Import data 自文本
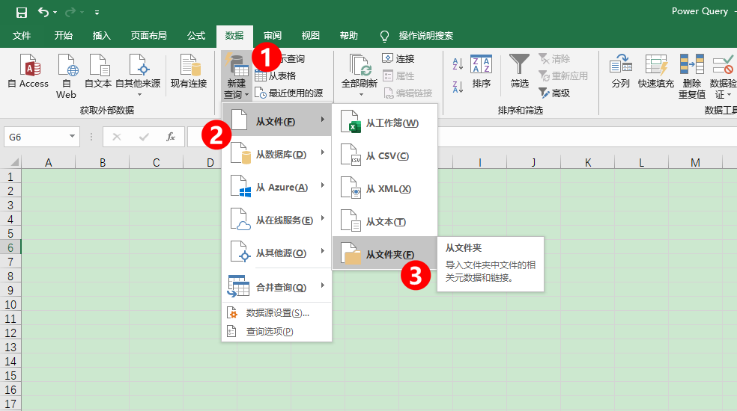The height and width of the screenshot is (411, 737). 98,71
